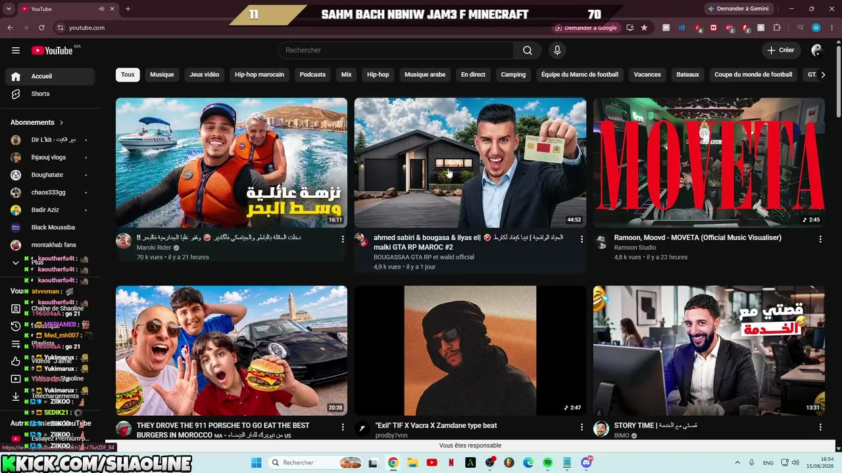Show hidden system tray icons chevron

(738, 462)
